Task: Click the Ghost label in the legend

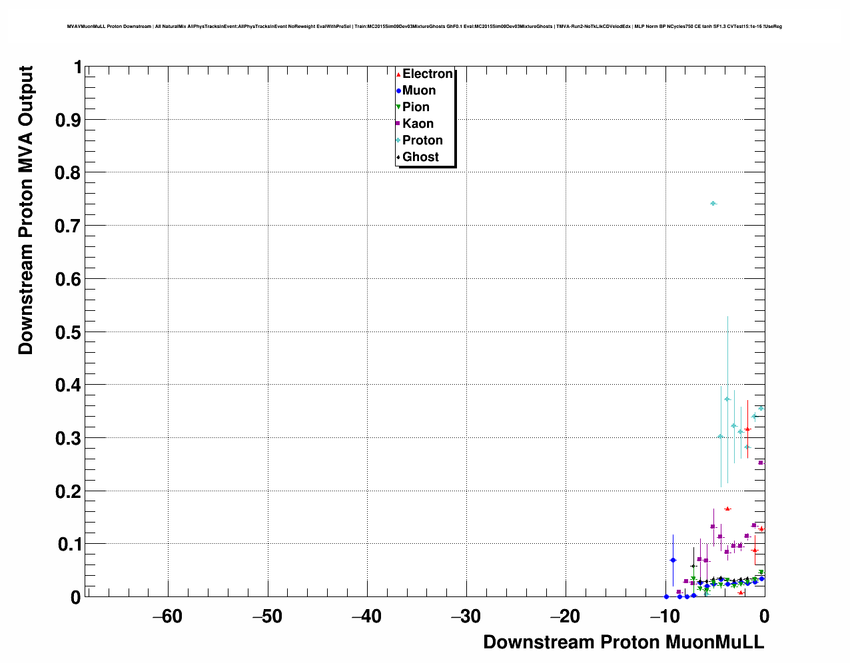Action: (420, 157)
